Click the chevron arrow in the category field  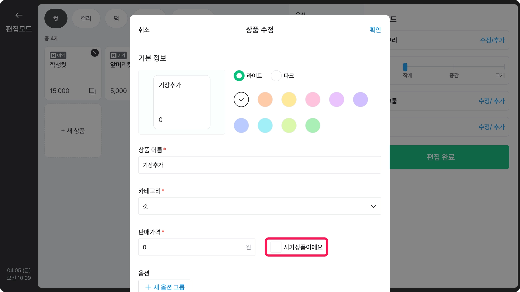point(373,206)
